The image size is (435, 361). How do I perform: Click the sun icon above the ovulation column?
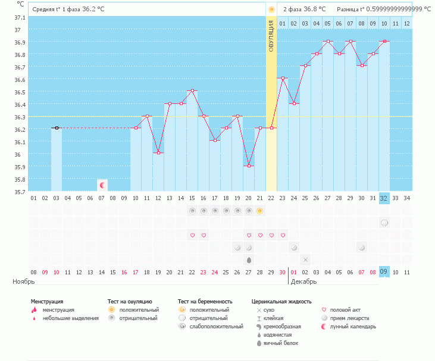(271, 9)
